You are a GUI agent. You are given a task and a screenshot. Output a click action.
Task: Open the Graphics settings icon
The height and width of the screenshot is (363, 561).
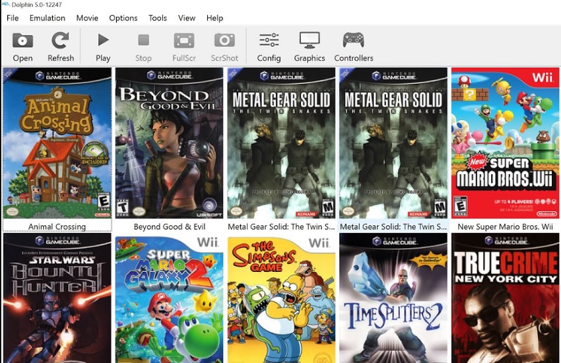click(x=310, y=41)
